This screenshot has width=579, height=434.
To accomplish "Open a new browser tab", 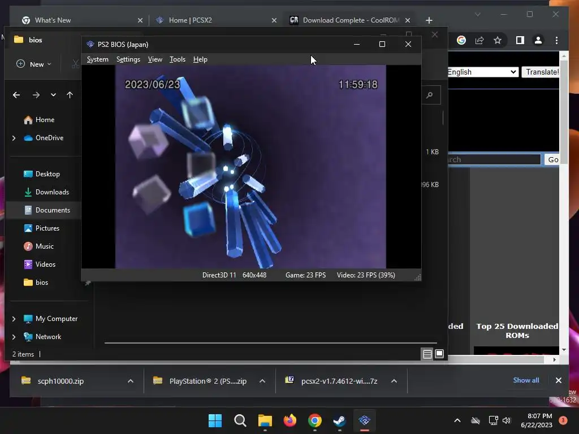I will coord(429,20).
